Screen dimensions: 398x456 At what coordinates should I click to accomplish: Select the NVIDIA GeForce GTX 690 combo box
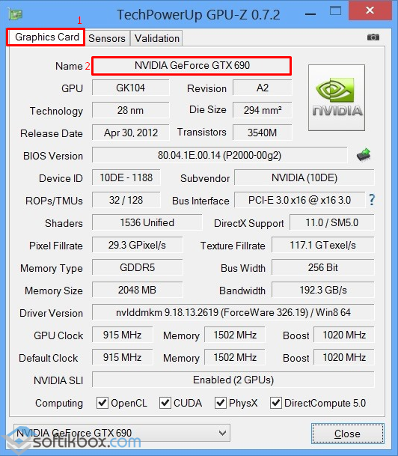point(122,433)
